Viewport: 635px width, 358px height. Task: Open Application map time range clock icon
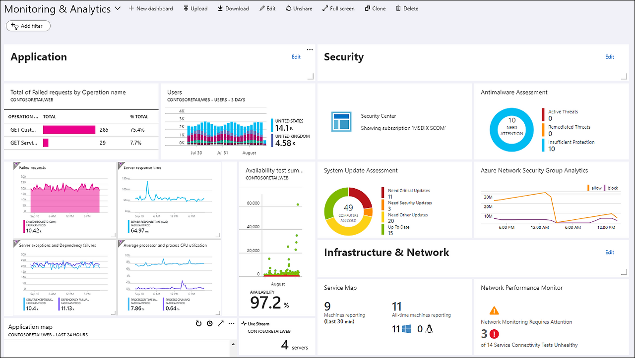(x=210, y=323)
